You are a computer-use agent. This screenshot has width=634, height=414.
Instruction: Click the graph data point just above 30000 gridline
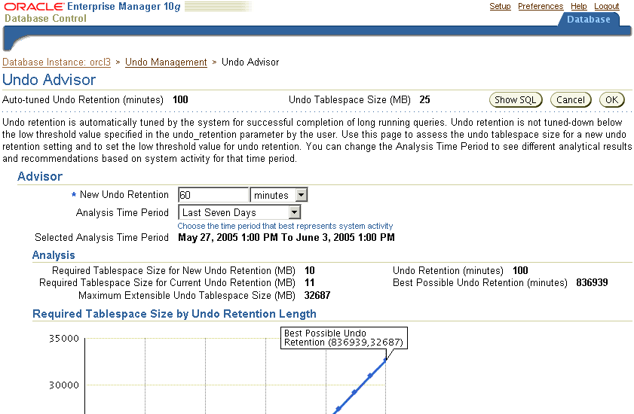click(369, 376)
